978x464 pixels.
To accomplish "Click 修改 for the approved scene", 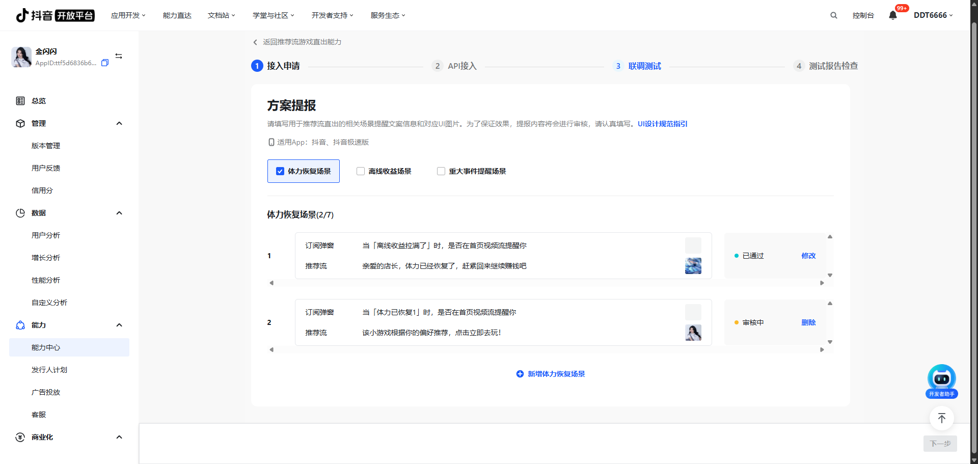I will click(808, 256).
